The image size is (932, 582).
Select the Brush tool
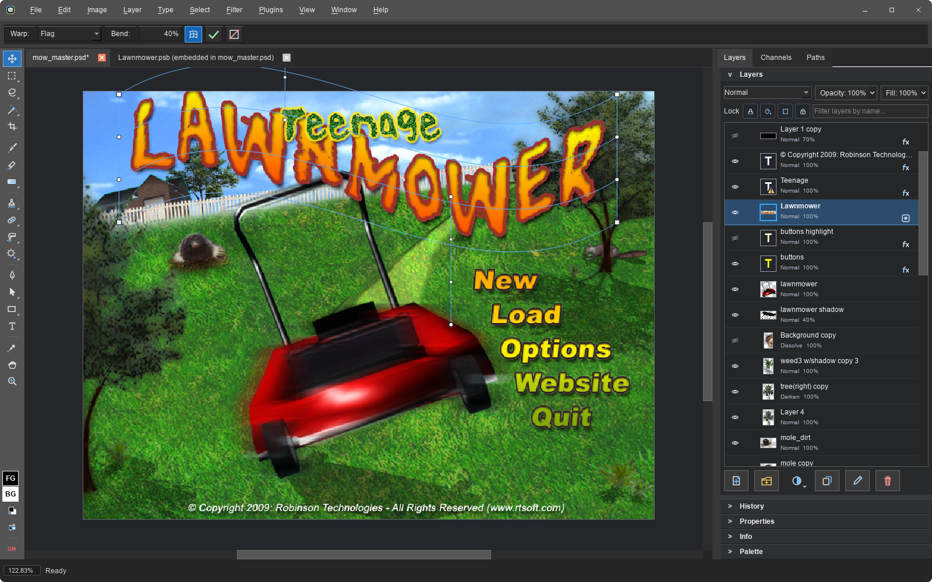pyautogui.click(x=12, y=148)
